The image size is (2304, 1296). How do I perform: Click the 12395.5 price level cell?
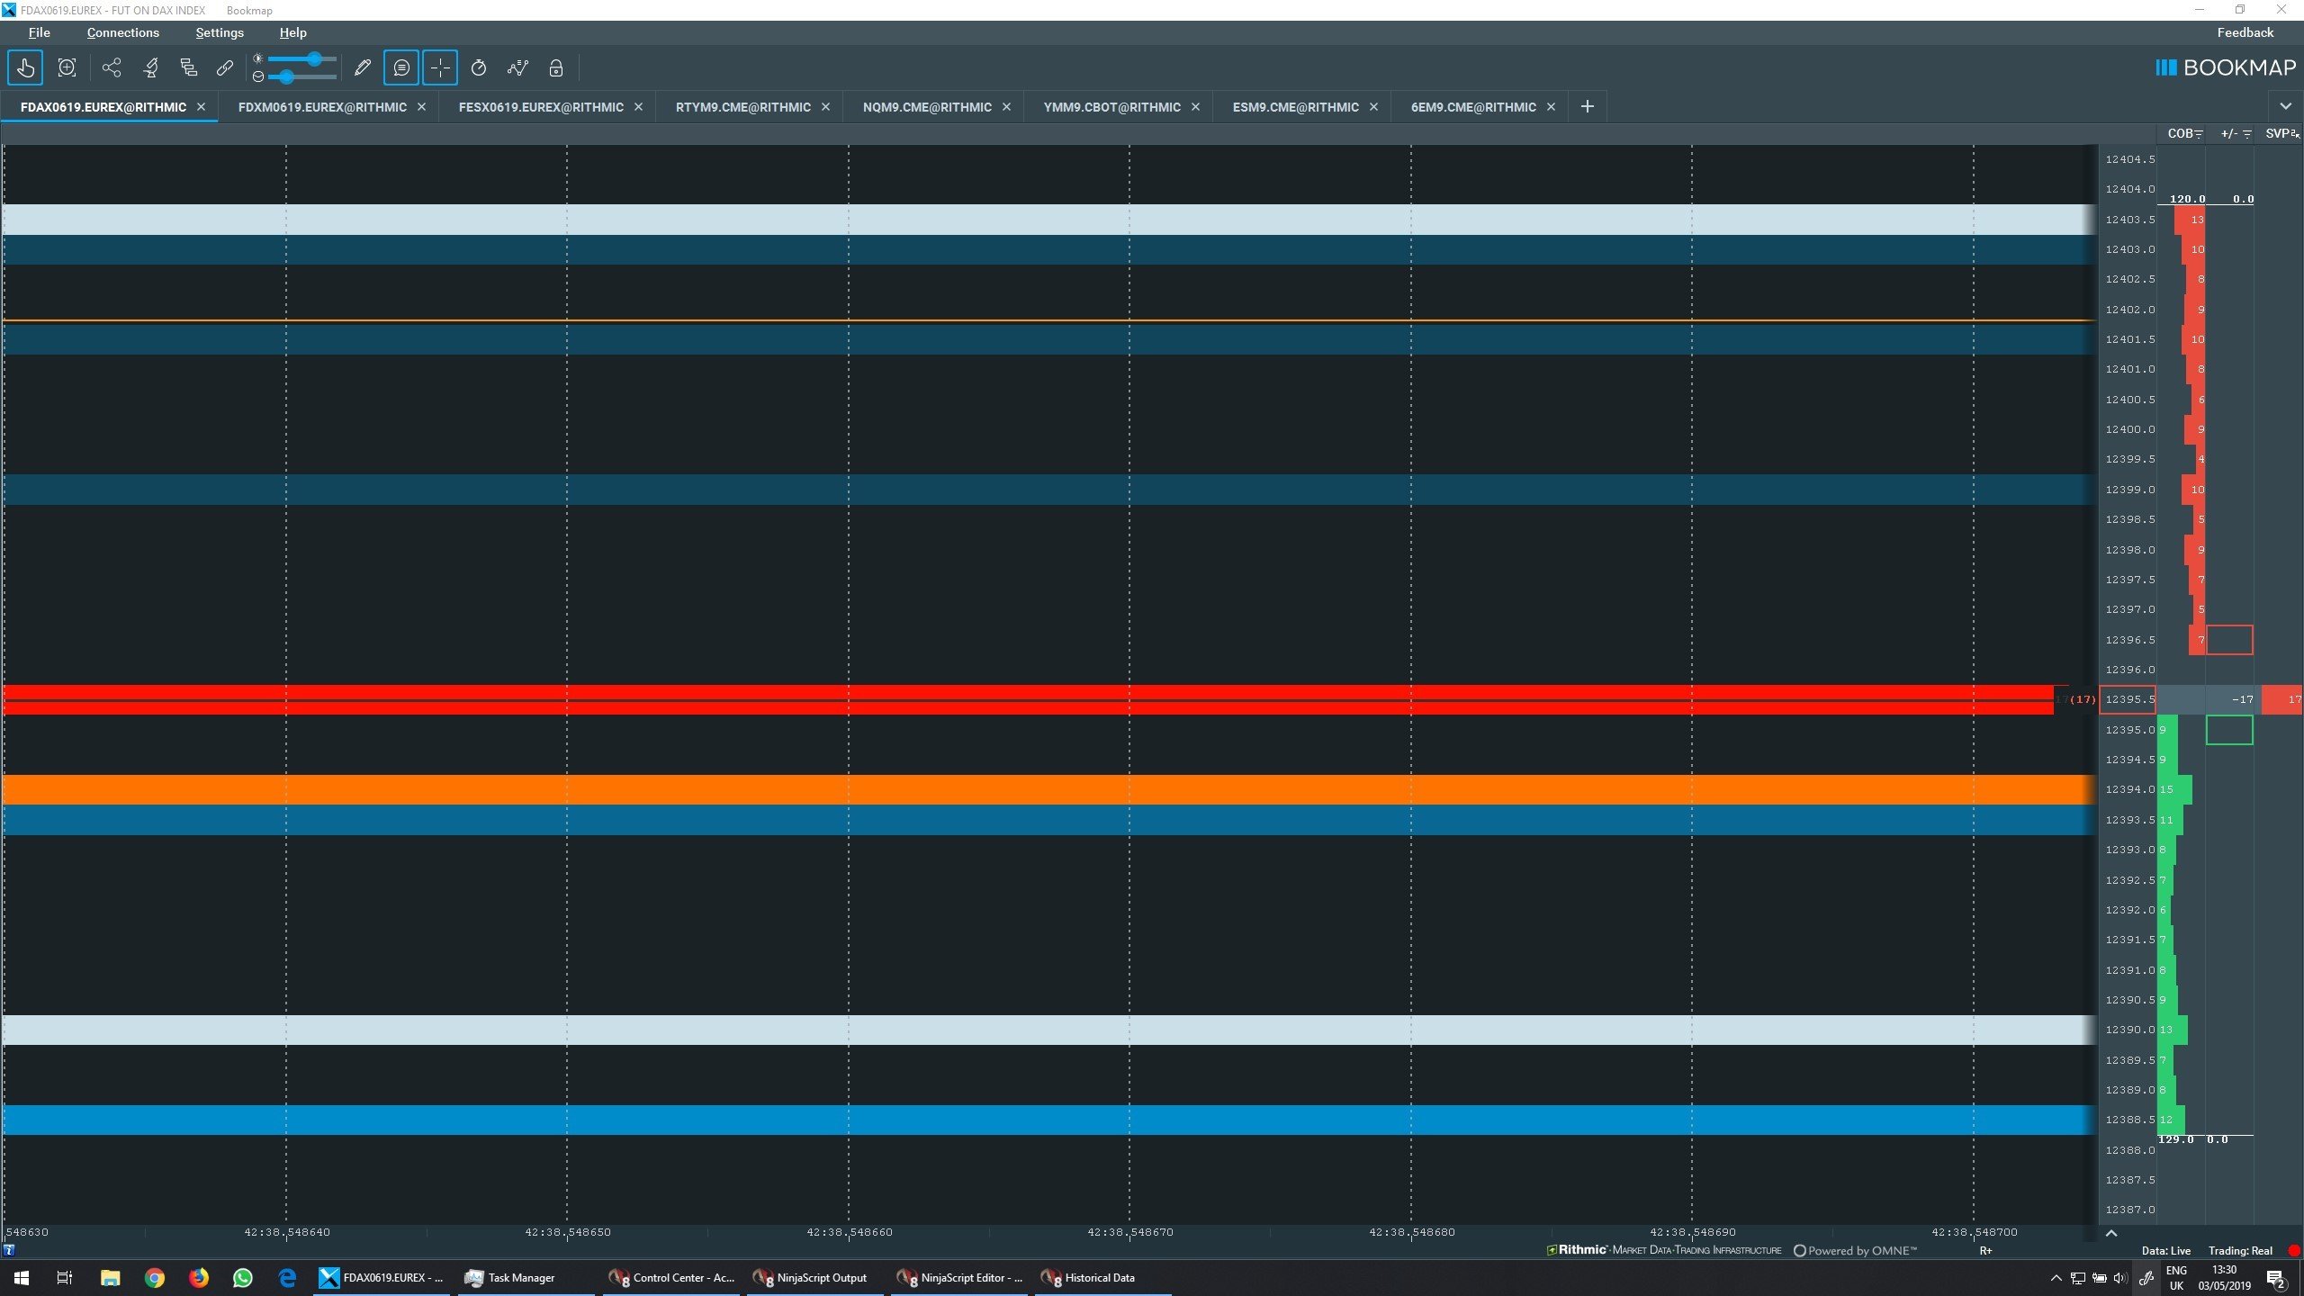tap(2128, 699)
